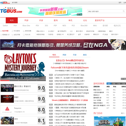Go to the Switch platform section
The image size is (126, 126).
(5, 26)
